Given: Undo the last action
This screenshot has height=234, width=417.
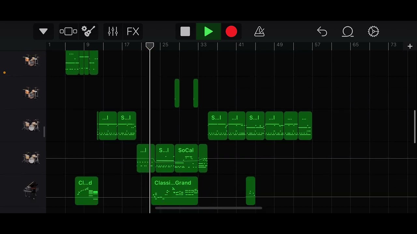Looking at the screenshot, I should tap(322, 32).
